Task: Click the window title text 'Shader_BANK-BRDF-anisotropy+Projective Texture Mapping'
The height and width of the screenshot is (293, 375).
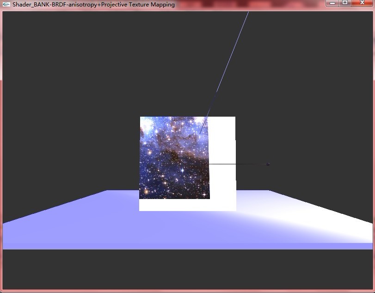Action: pyautogui.click(x=93, y=5)
